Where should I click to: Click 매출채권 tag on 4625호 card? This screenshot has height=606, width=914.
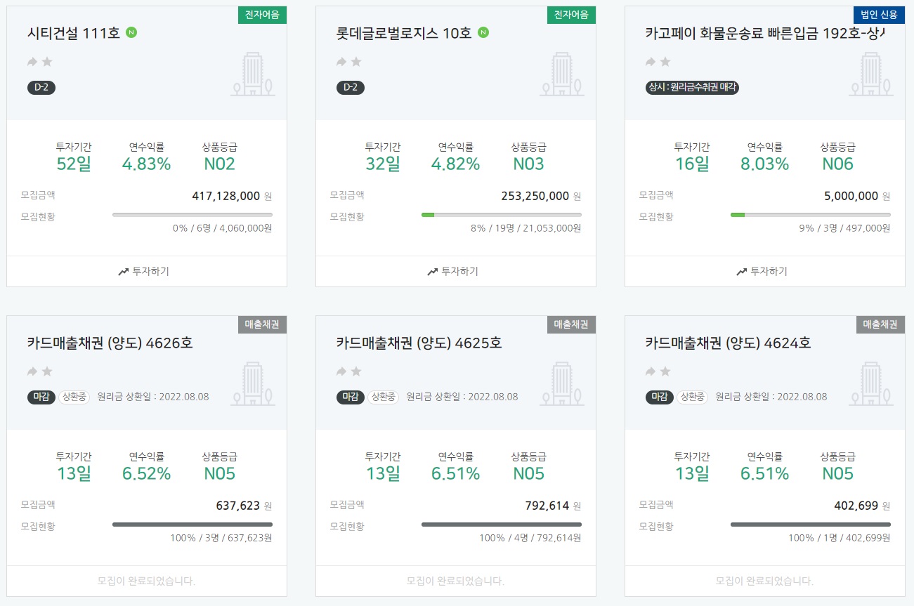pos(571,324)
